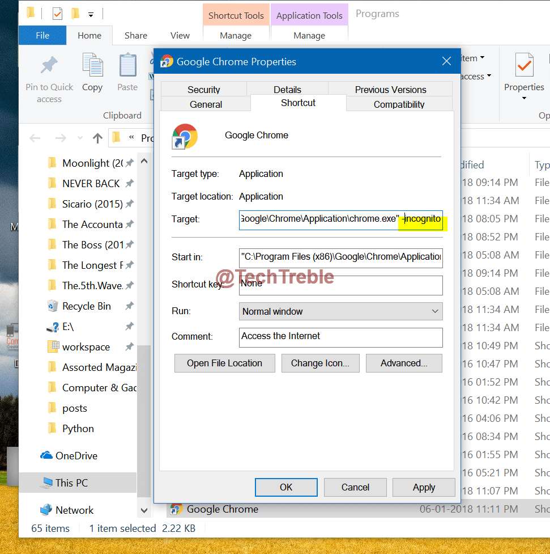Click sidebar scrollbar down arrow
This screenshot has width=550, height=554.
point(144,510)
